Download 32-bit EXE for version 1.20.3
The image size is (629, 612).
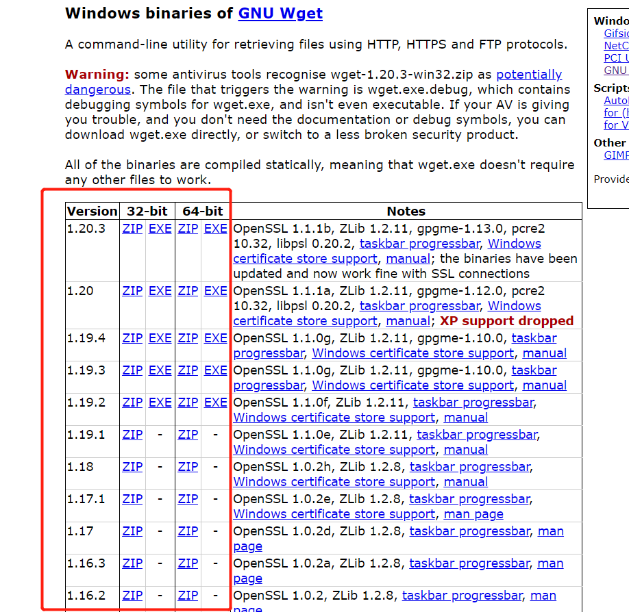pos(160,229)
